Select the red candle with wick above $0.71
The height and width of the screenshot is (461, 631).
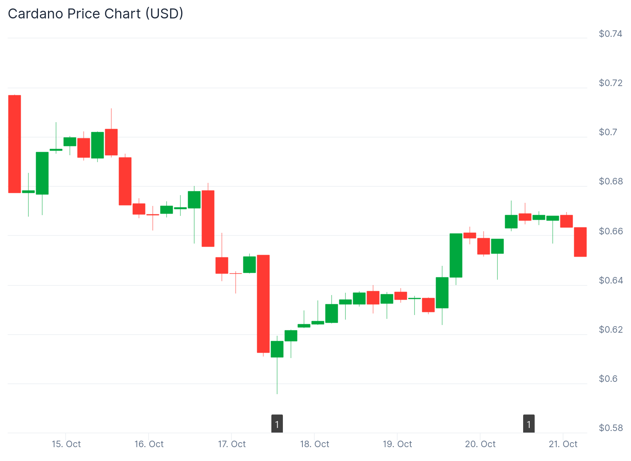[x=111, y=142]
